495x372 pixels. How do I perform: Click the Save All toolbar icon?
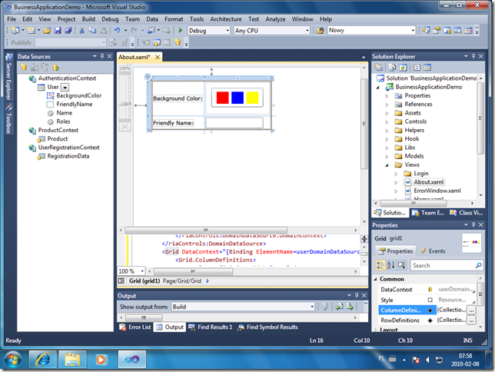pos(68,30)
